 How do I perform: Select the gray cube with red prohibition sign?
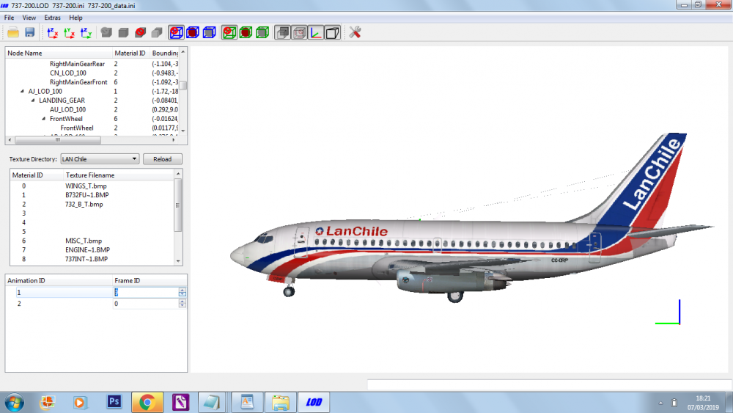[140, 32]
